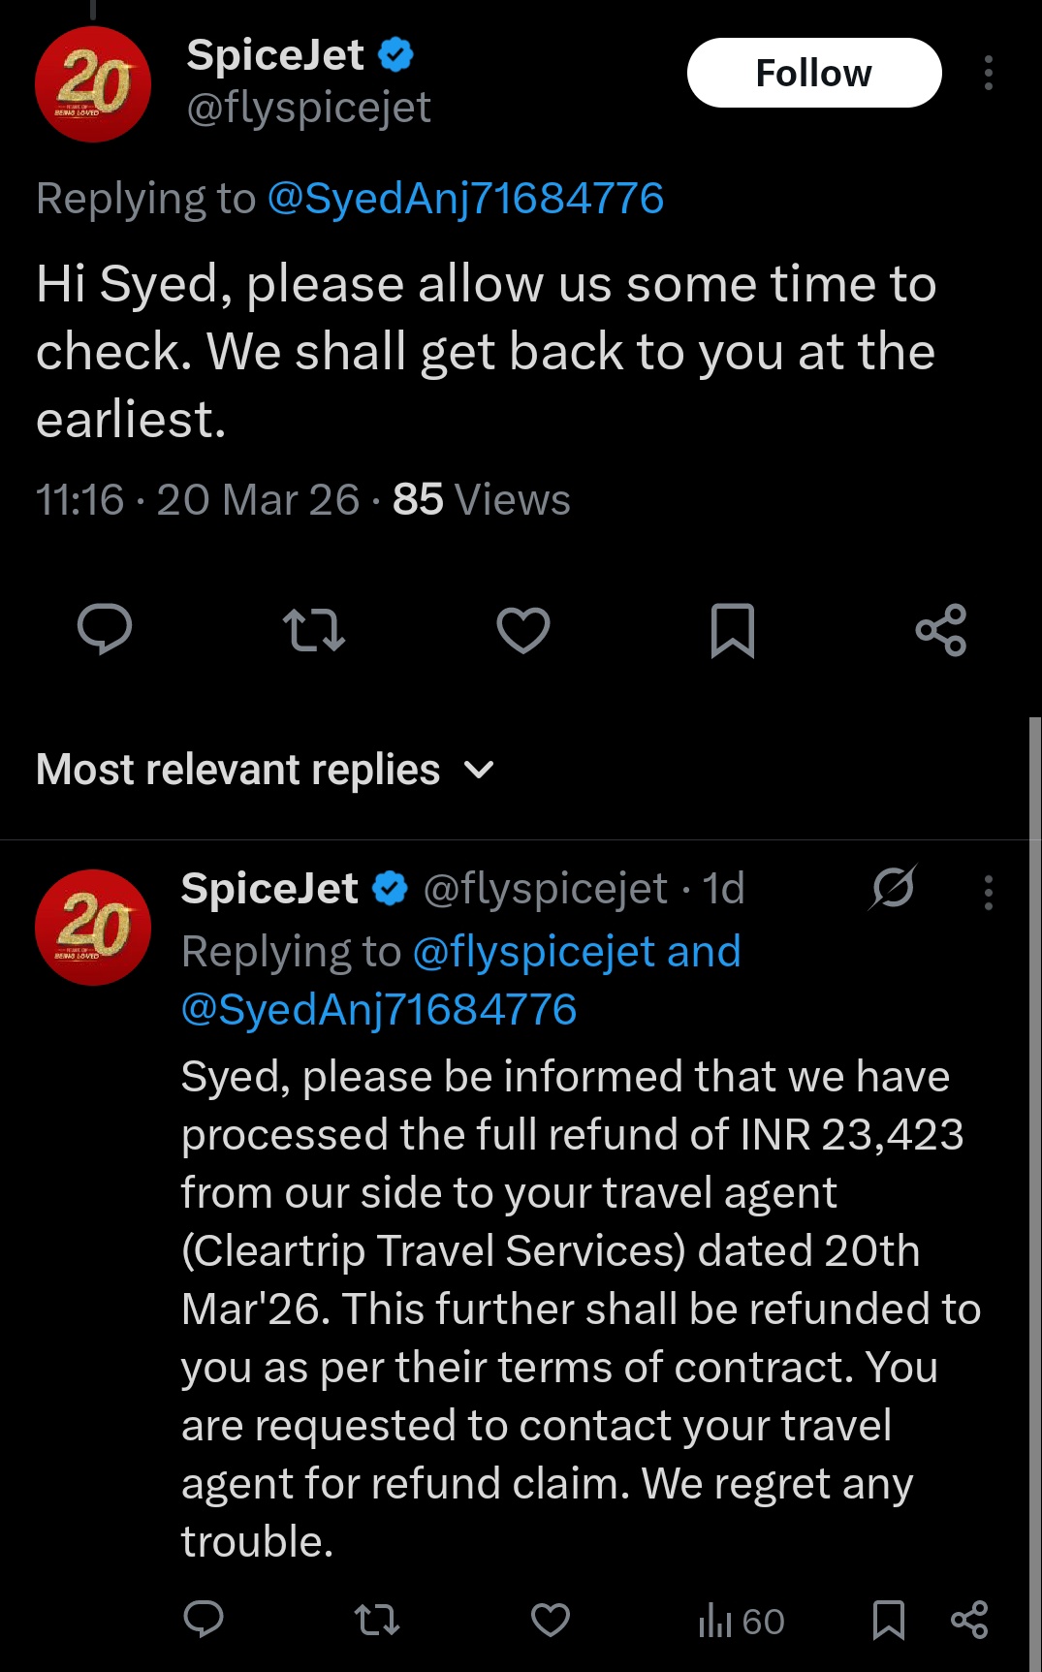Repost the refund reply tweet
The width and height of the screenshot is (1042, 1672).
point(377,1620)
